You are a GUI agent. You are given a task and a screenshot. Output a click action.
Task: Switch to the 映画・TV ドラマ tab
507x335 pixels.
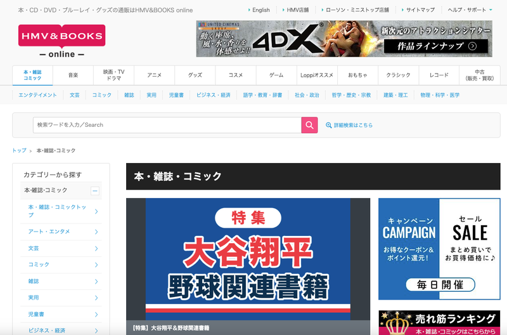(114, 75)
